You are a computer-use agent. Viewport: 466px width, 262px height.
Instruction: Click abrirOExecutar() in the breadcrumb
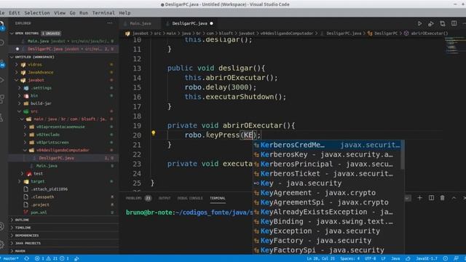429,33
